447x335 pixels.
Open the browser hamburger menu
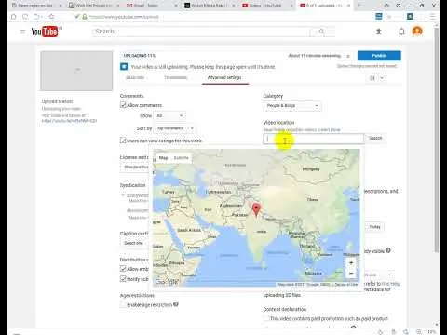tap(433, 17)
